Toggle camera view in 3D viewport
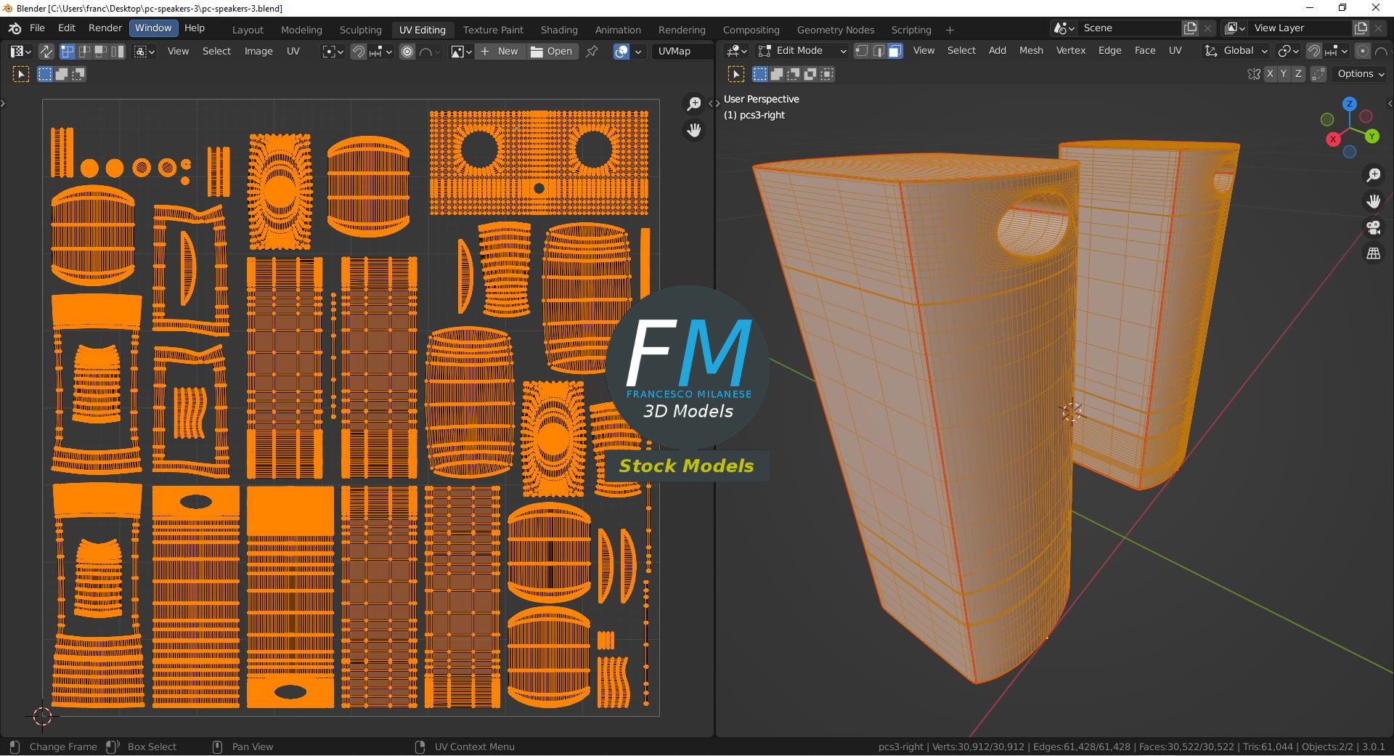The height and width of the screenshot is (756, 1394). 1373,227
